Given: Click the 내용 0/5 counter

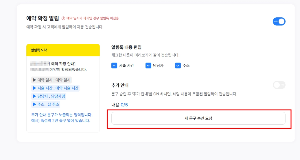Looking at the screenshot, I should 119,105.
